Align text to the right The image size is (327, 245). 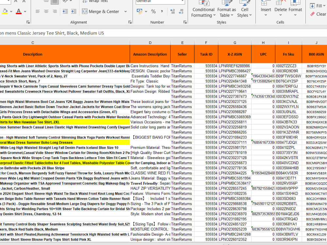point(55,11)
